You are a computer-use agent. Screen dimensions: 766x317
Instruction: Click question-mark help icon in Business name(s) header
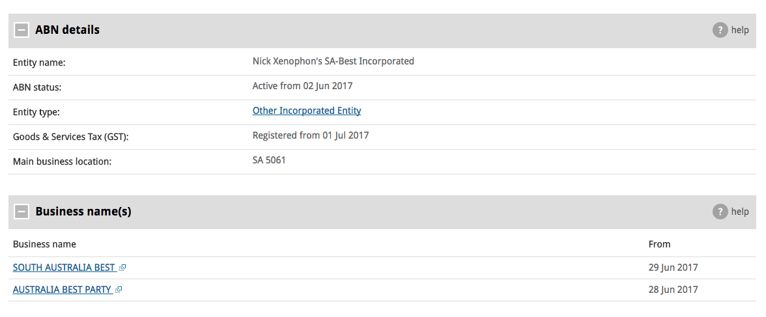coord(720,212)
